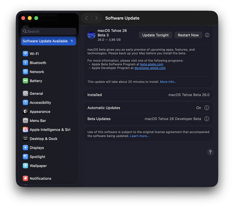Select the Displays sidebar icon
The height and width of the screenshot is (208, 234).
pyautogui.click(x=25, y=148)
